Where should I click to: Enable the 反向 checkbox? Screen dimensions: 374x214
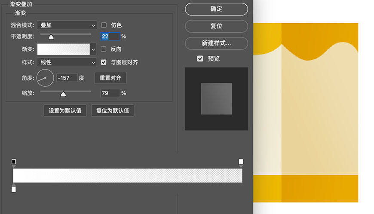[x=104, y=49]
